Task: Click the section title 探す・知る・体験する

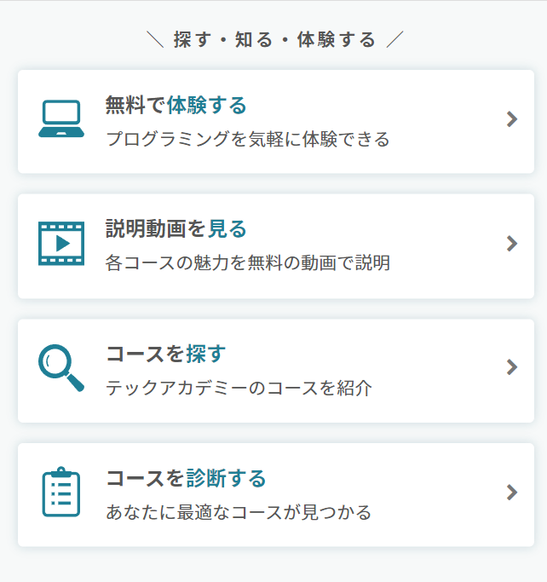Action: (274, 40)
